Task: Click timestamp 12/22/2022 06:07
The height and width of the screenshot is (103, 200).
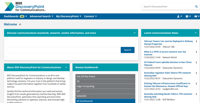Action: (152, 79)
